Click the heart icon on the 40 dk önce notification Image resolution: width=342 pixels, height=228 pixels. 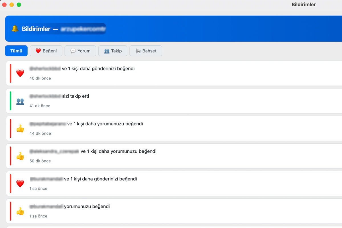click(20, 73)
